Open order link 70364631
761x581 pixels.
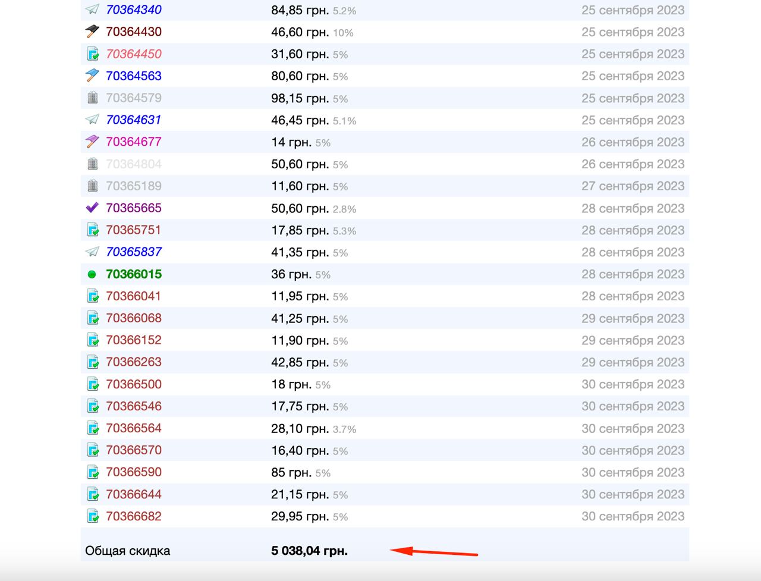click(134, 120)
